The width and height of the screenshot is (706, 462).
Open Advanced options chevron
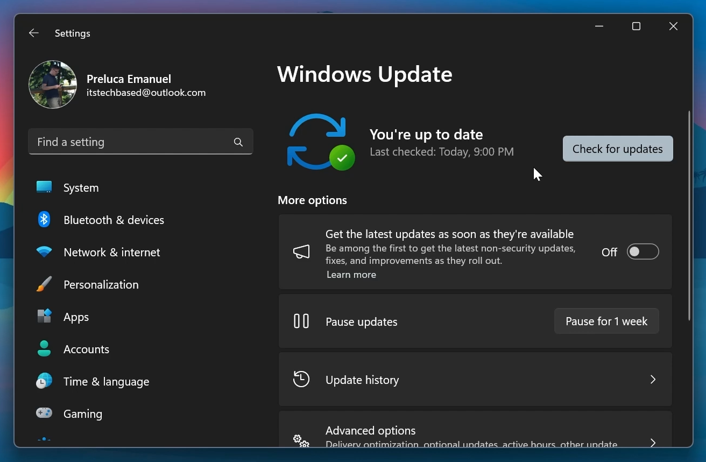tap(653, 443)
